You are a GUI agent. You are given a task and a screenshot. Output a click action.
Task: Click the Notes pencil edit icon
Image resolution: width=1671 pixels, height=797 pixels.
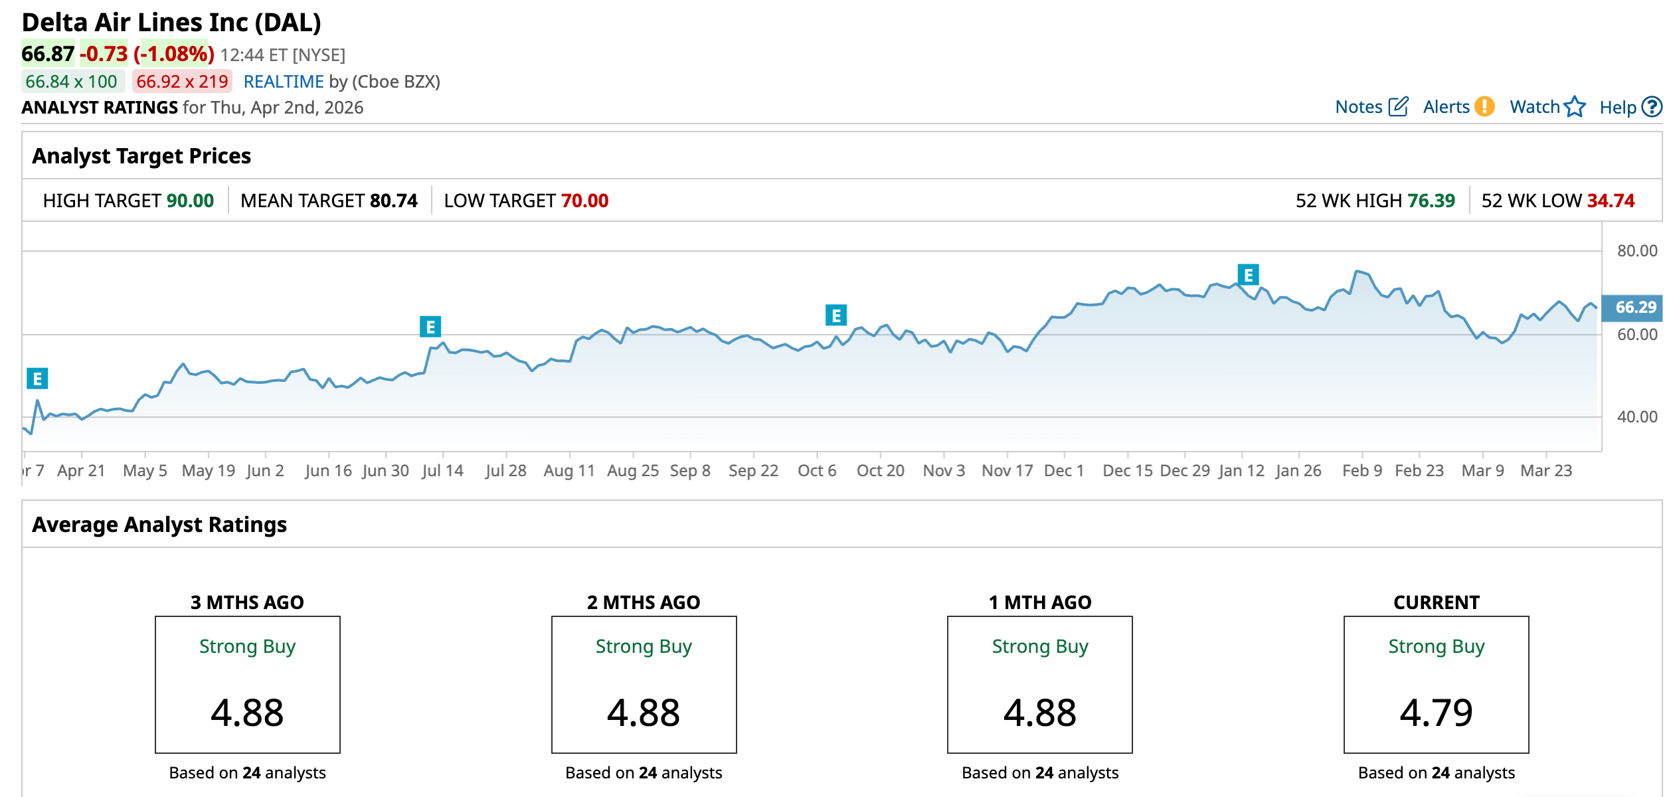[1398, 107]
